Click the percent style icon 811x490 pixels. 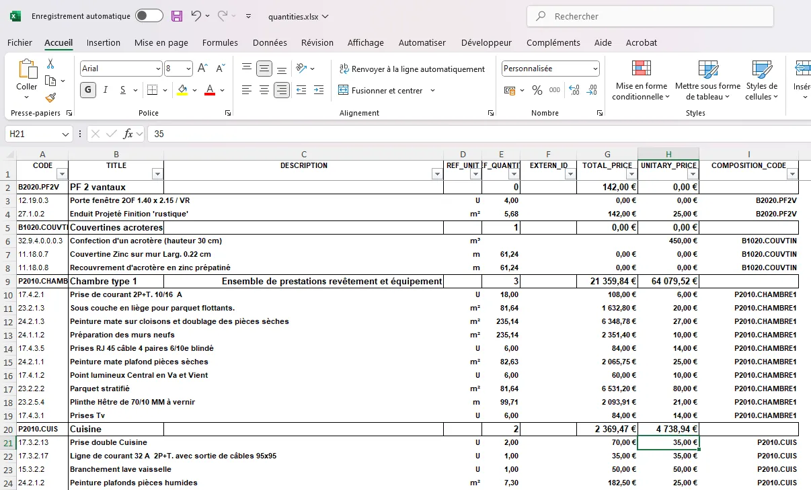pyautogui.click(x=537, y=90)
